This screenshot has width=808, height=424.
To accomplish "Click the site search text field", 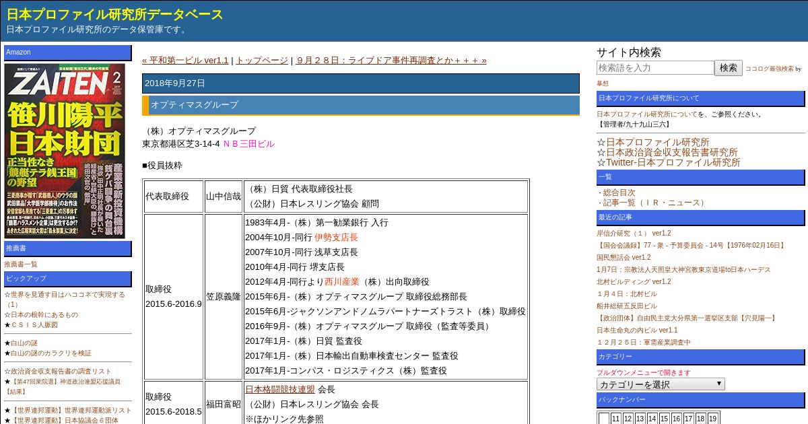I will (x=655, y=68).
